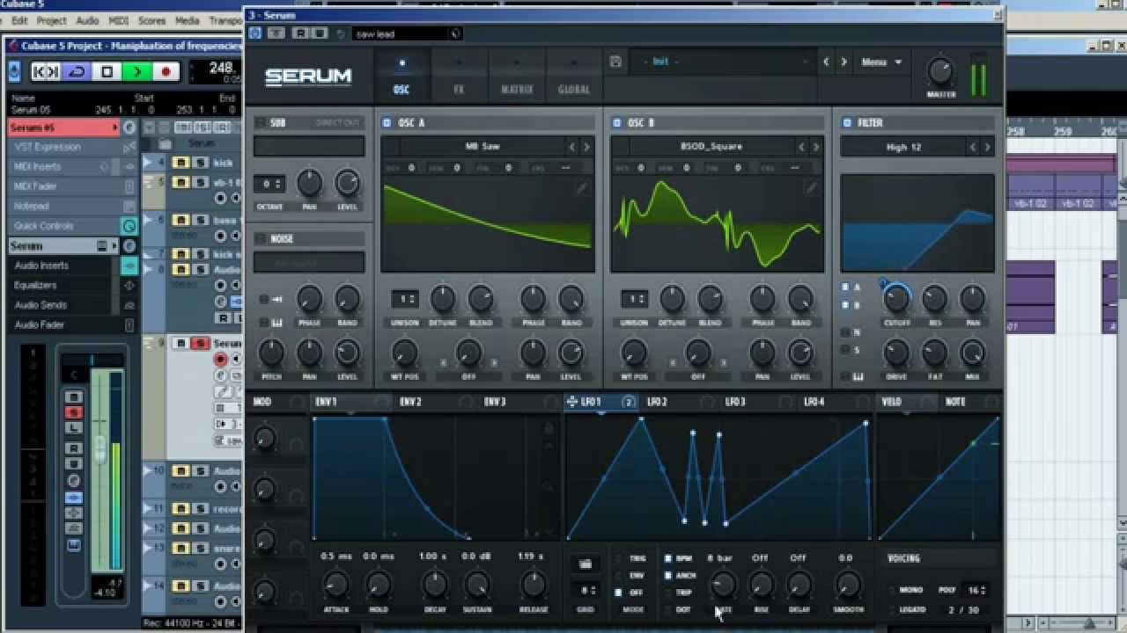Click the filter RES knob
The image size is (1127, 633).
coord(934,299)
